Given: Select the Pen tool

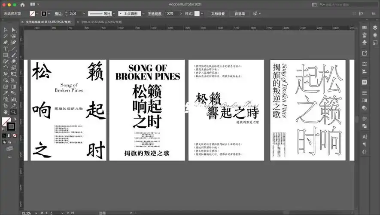Looking at the screenshot, I should pos(5,43).
